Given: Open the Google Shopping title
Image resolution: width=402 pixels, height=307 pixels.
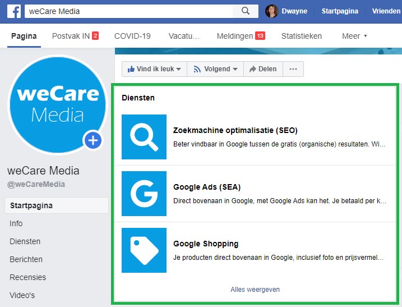Looking at the screenshot, I should click(206, 244).
